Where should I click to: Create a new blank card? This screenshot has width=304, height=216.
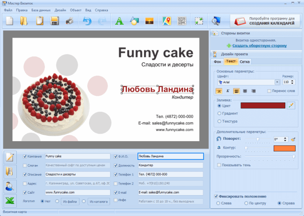coord(9,21)
